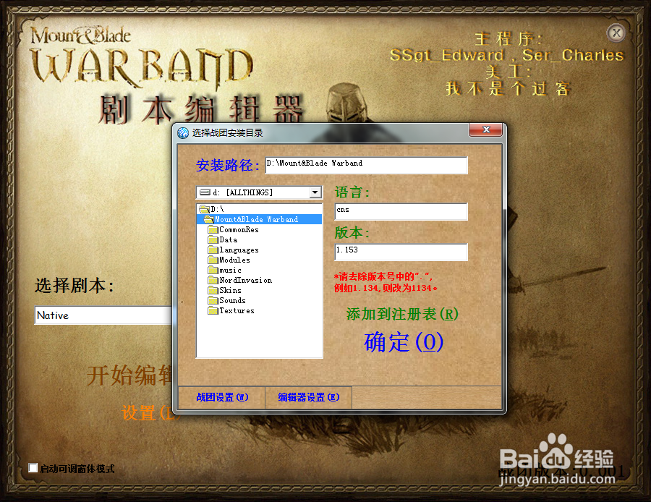Click the dialog title 选择战团安装目录
651x502 pixels.
point(228,133)
